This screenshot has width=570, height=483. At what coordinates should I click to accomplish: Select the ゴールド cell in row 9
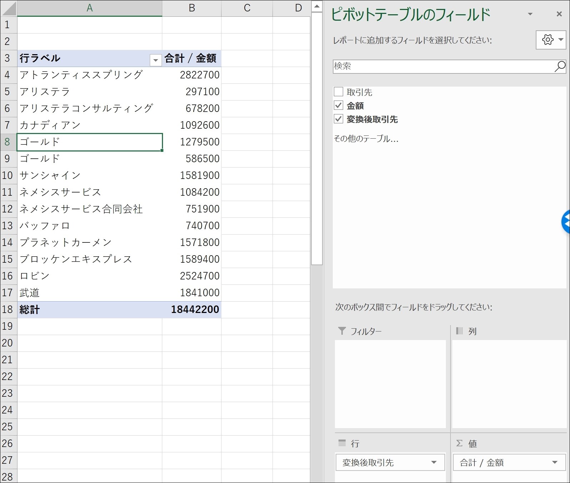coord(90,159)
